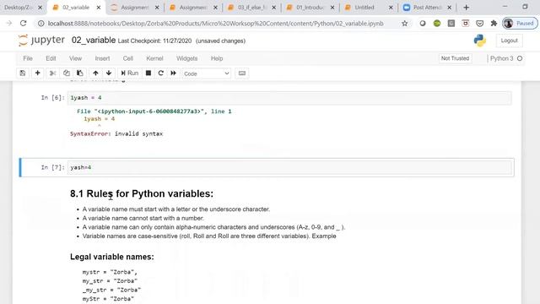Click the site info icon in address bar

coord(41,23)
